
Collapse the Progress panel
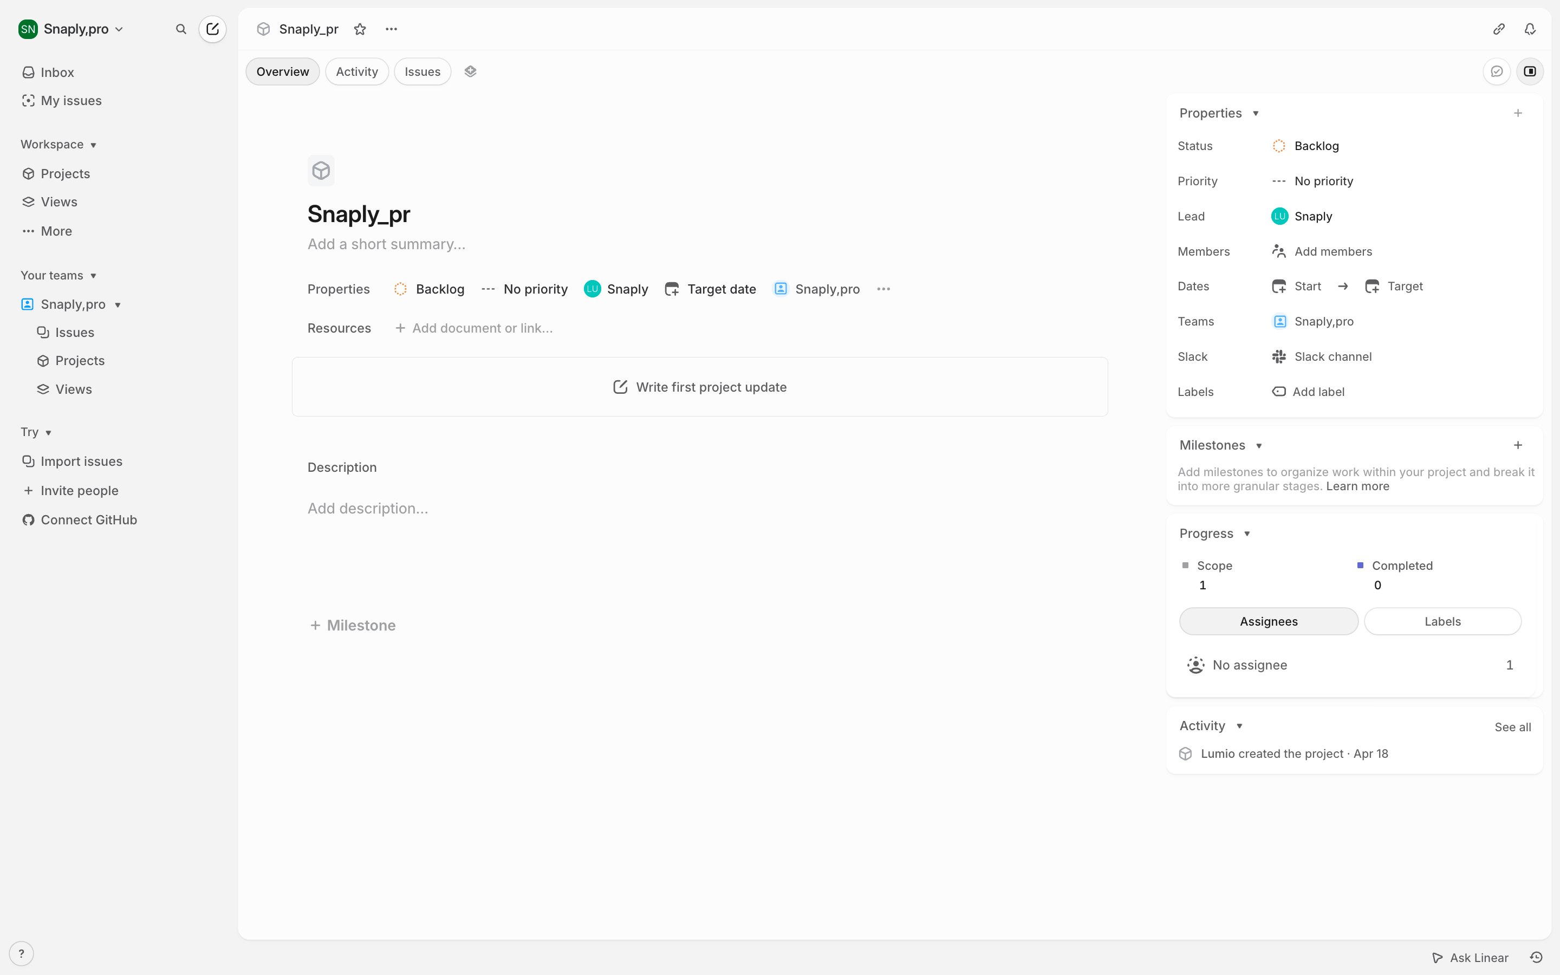(1247, 534)
